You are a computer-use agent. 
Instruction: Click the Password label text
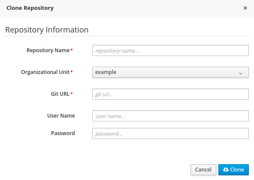[x=63, y=133]
